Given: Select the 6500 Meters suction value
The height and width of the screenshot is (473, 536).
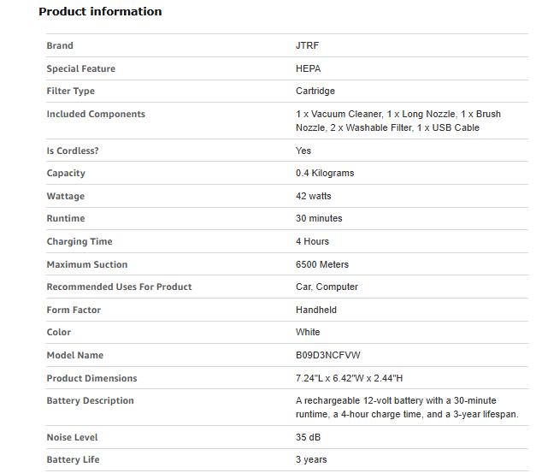Looking at the screenshot, I should coord(322,264).
